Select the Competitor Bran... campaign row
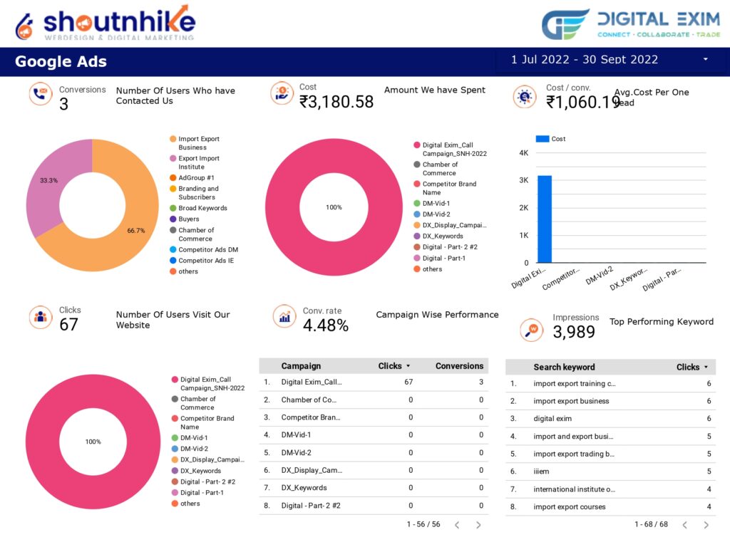The height and width of the screenshot is (547, 730). pyautogui.click(x=374, y=417)
